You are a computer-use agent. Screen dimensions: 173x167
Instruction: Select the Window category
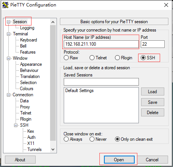point(20,58)
